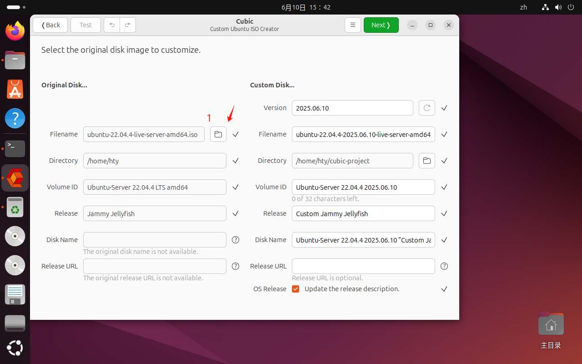The height and width of the screenshot is (364, 582).
Task: Open the floppy save icon in dock
Action: pos(15,294)
